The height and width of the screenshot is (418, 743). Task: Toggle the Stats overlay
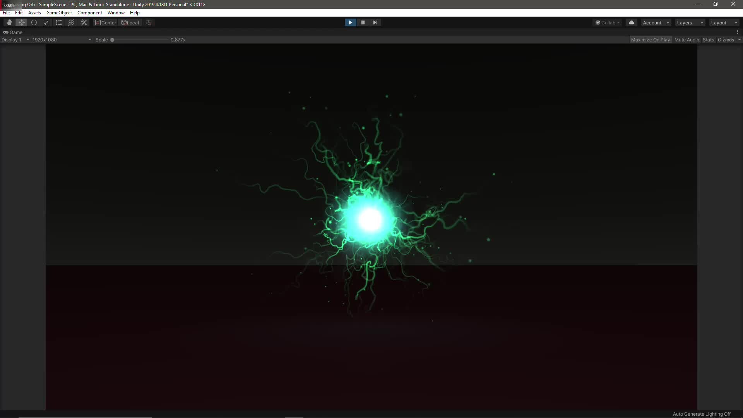point(708,39)
